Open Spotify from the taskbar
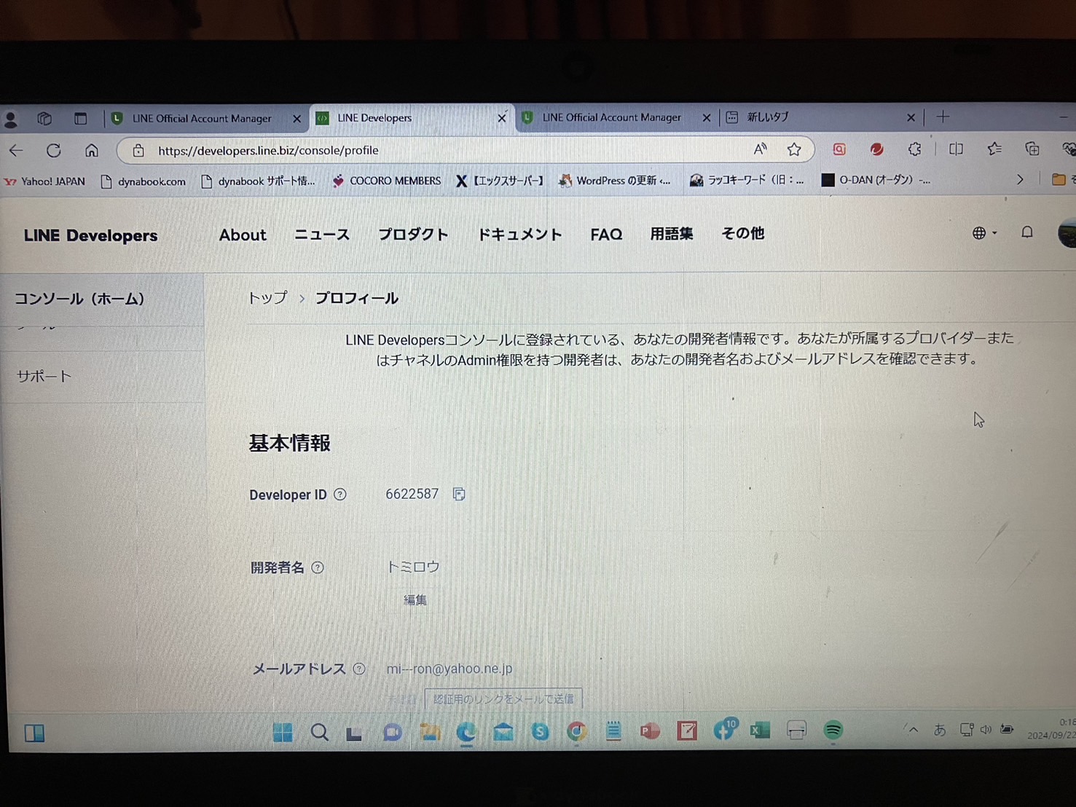 pos(833,730)
